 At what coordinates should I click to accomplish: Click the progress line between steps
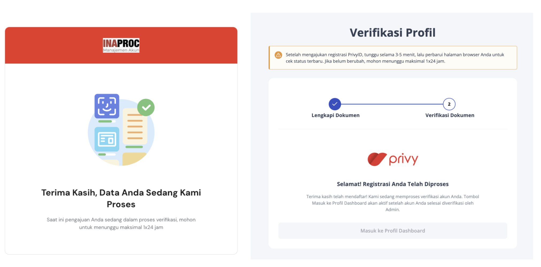(392, 104)
